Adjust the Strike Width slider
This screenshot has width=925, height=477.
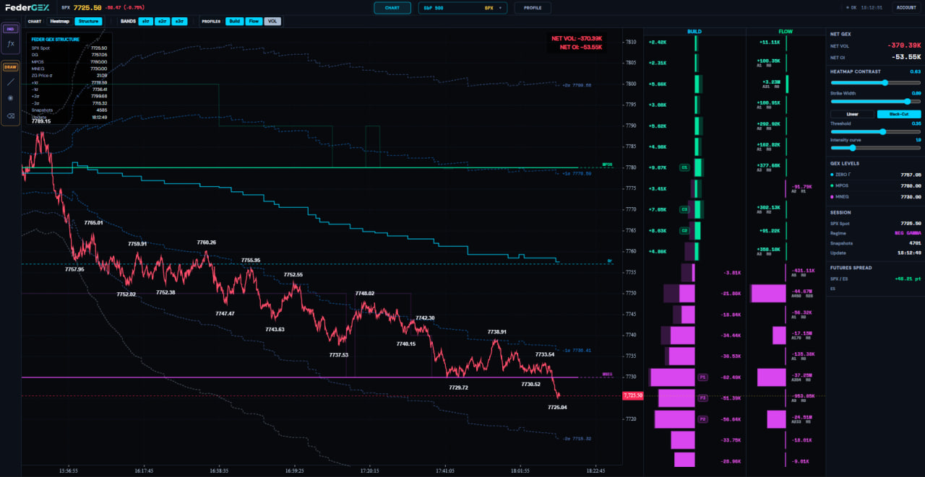pos(876,102)
